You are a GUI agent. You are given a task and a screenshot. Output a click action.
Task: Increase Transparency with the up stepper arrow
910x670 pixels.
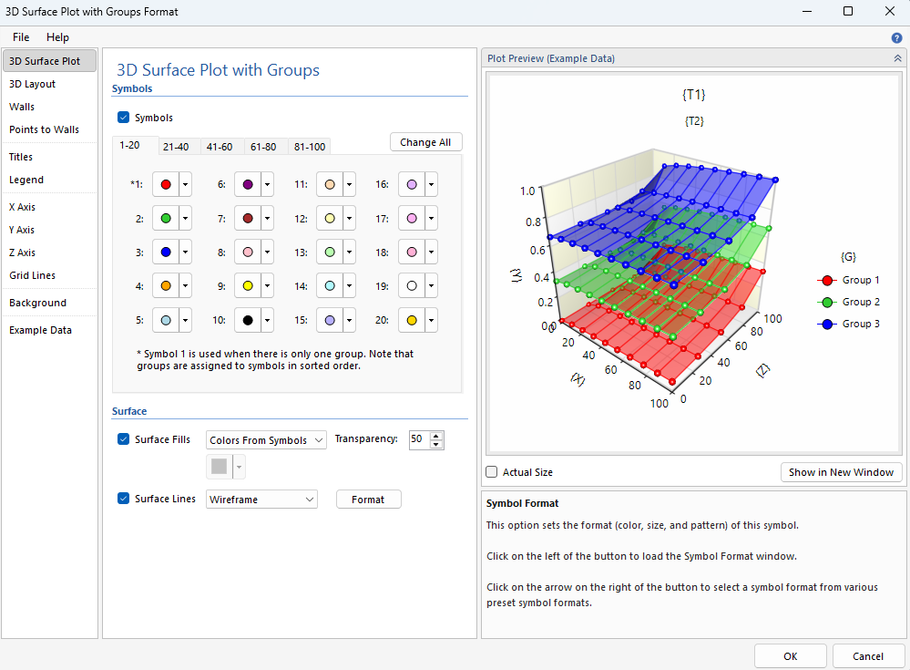coord(436,436)
